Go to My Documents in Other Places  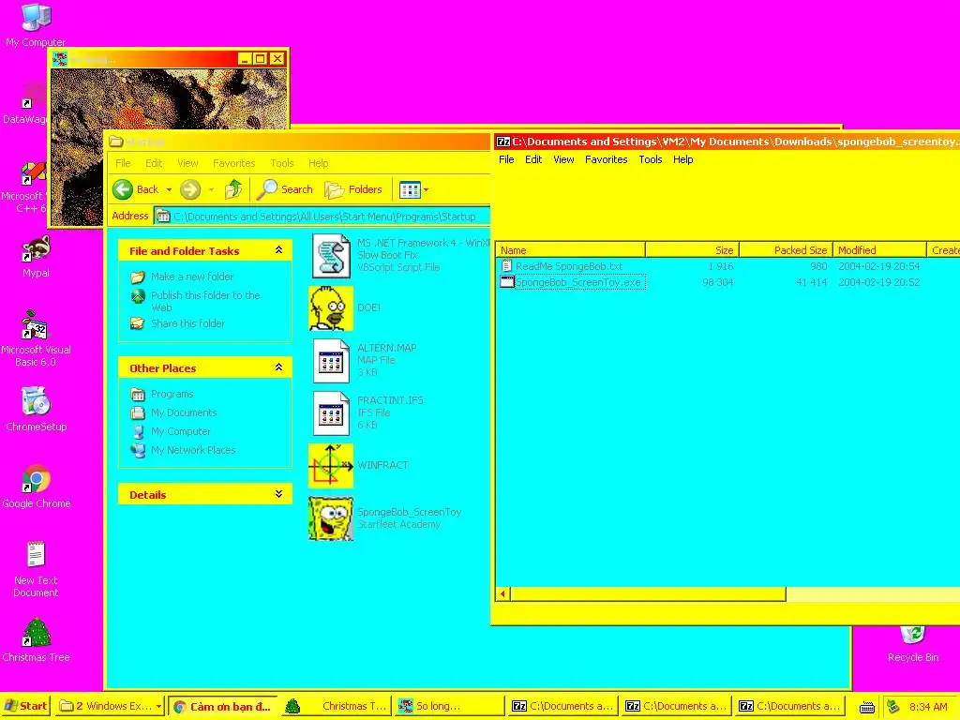[184, 412]
